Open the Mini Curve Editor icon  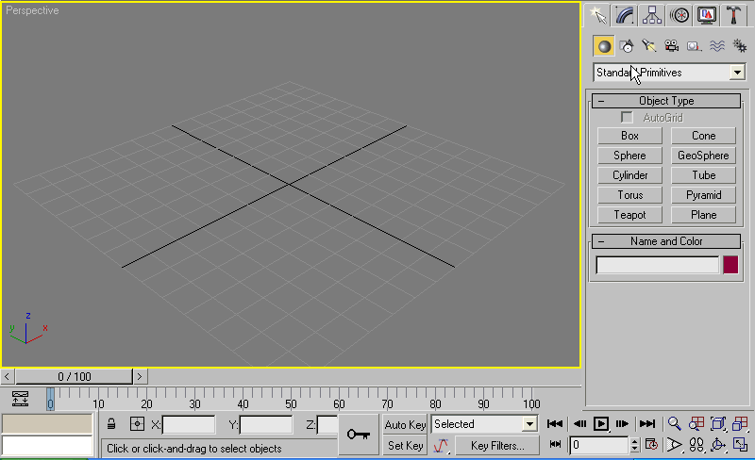[x=20, y=399]
